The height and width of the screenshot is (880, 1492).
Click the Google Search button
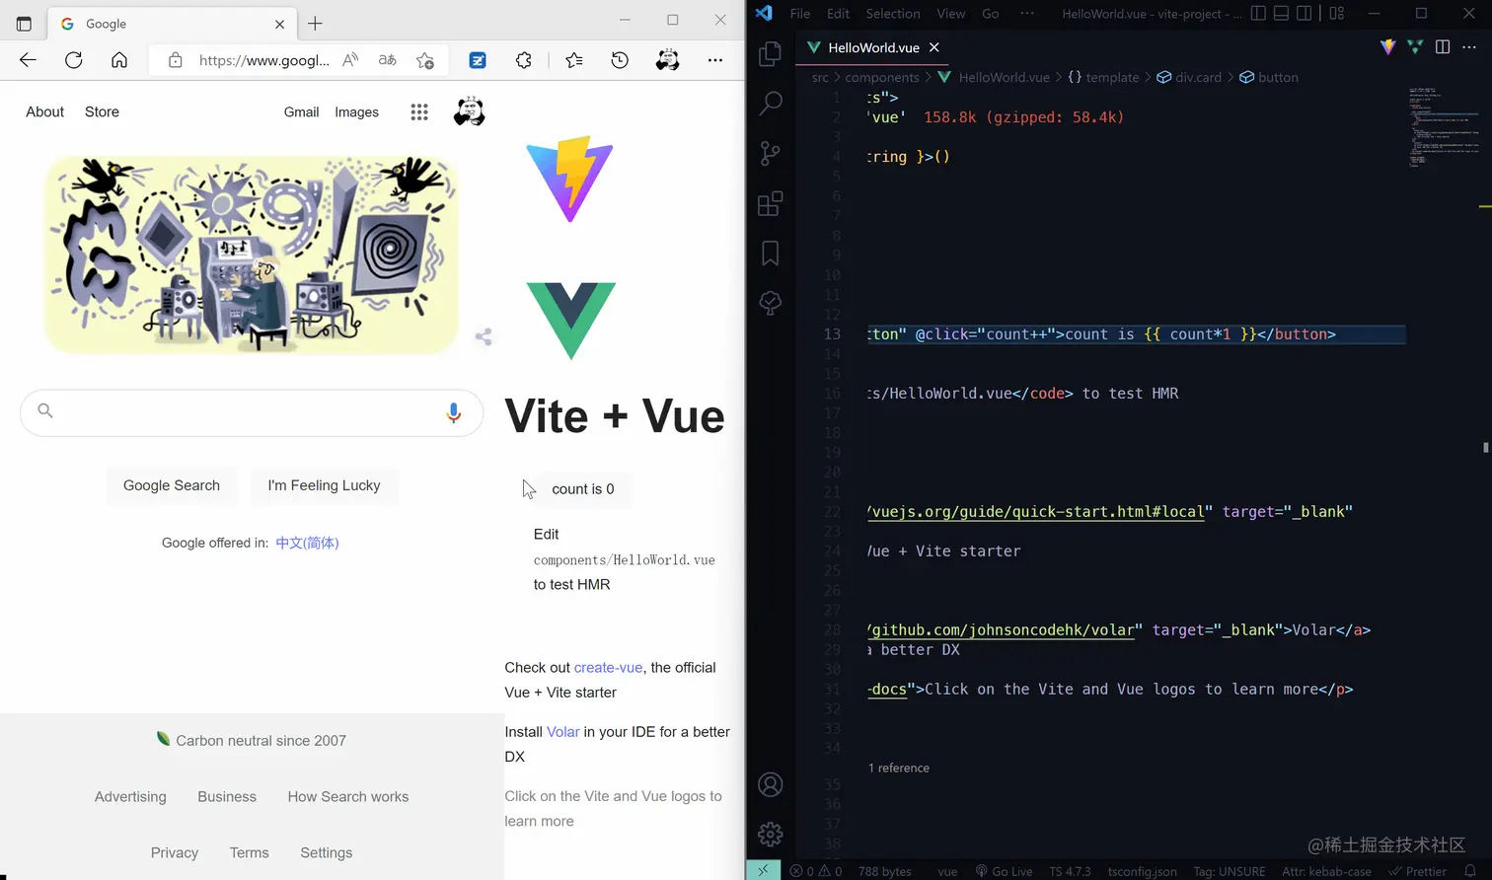(172, 485)
